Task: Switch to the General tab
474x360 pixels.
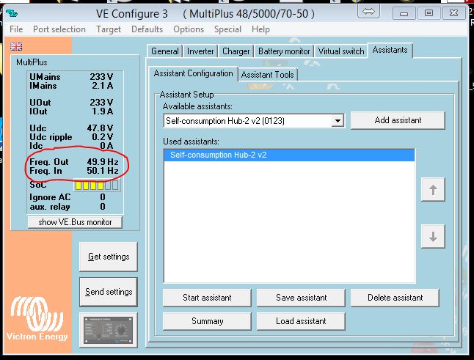Action: point(165,51)
